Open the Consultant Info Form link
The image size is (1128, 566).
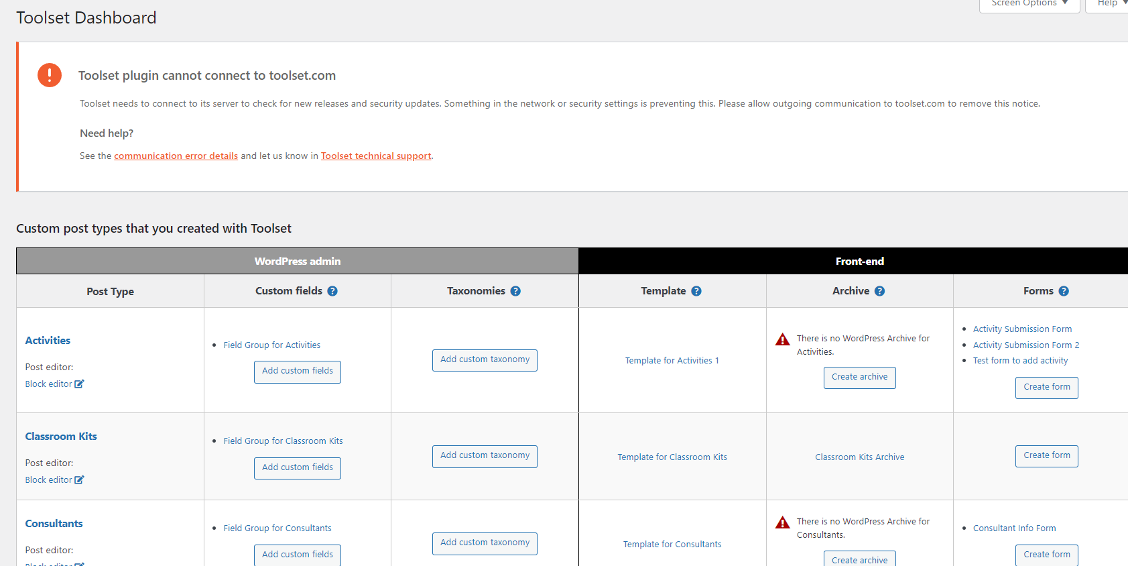tap(1015, 528)
